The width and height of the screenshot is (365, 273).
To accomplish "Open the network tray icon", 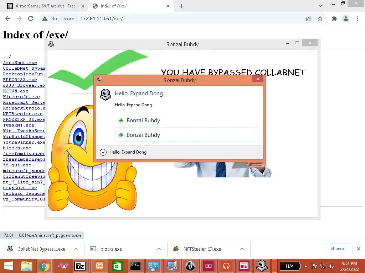I will tap(323, 266).
